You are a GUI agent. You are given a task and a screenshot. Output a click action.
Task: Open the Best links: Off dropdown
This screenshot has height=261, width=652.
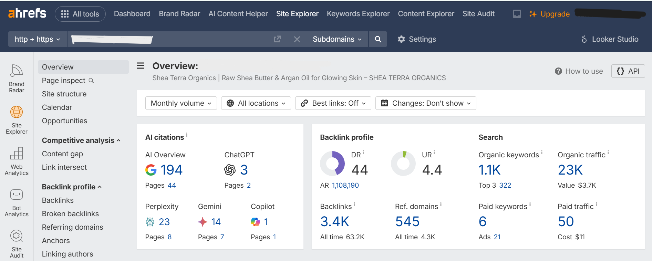[x=333, y=103]
